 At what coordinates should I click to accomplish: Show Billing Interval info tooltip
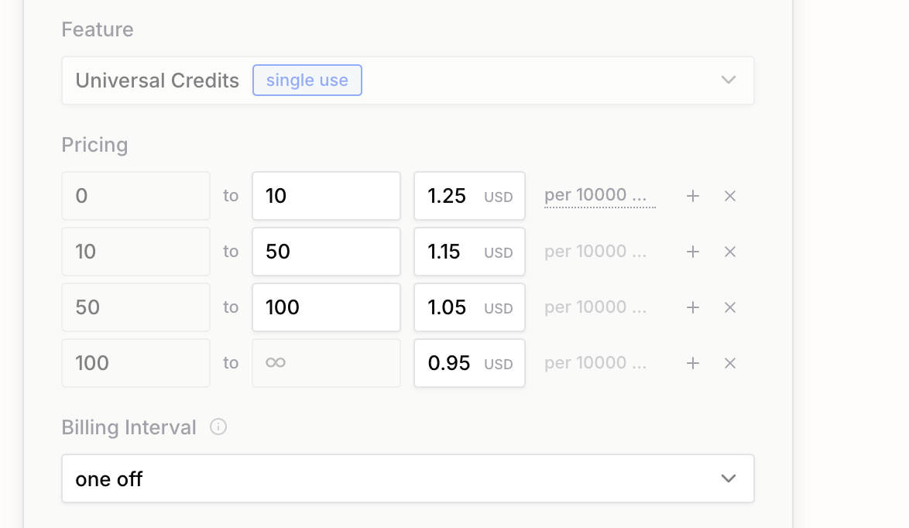coord(218,427)
